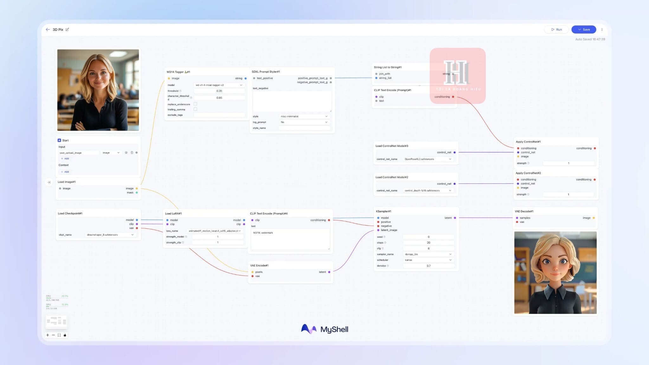Image resolution: width=649 pixels, height=365 pixels.
Task: Delete the user_upload_image input with trash icon
Action: [132, 153]
